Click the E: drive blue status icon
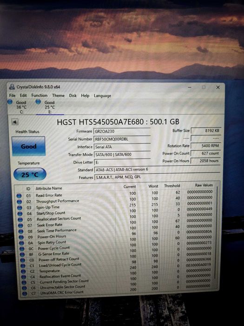 38,102
